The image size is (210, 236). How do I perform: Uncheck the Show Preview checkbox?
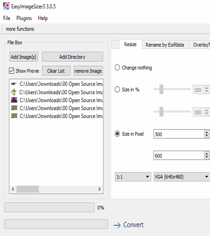click(12, 70)
